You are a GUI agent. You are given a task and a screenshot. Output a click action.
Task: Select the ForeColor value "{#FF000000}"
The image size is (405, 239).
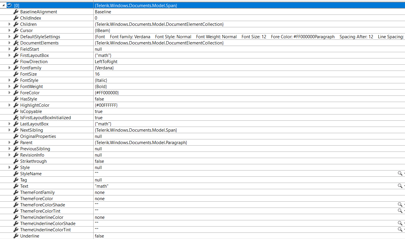pos(107,93)
